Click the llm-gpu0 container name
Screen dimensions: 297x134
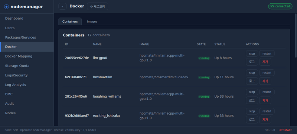click(x=100, y=58)
